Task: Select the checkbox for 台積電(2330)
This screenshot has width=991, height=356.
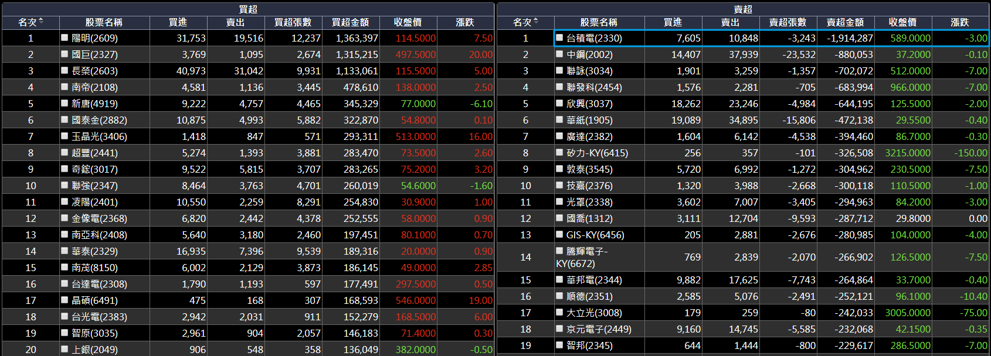Action: (x=559, y=37)
